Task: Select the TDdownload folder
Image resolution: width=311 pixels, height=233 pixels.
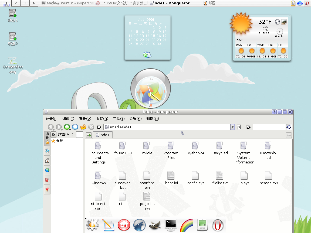Action: coord(268,150)
